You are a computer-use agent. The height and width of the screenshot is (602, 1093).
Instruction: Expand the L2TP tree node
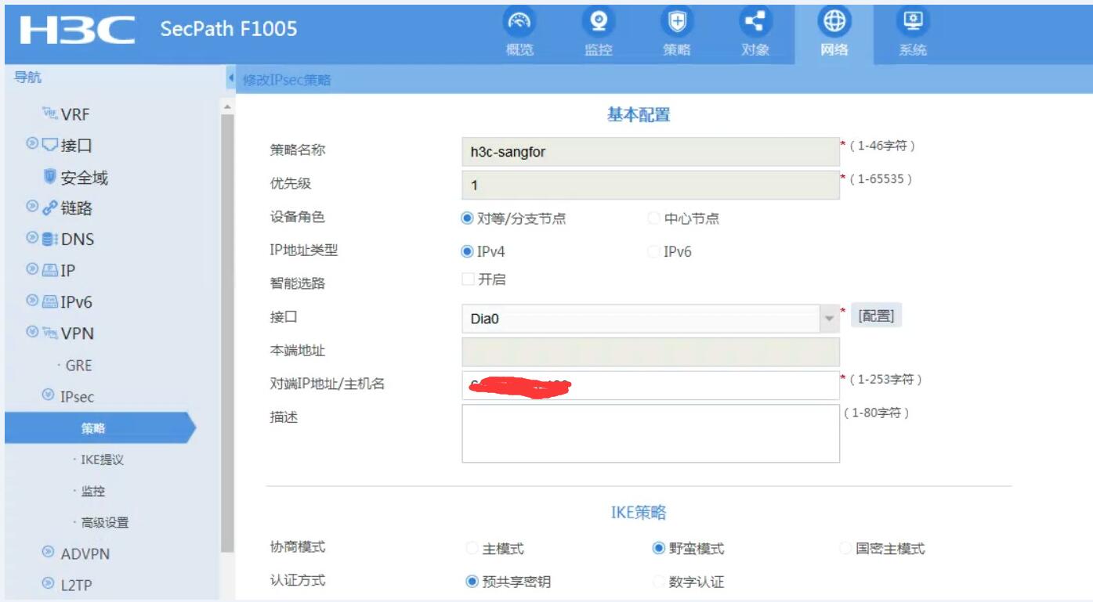pyautogui.click(x=48, y=584)
